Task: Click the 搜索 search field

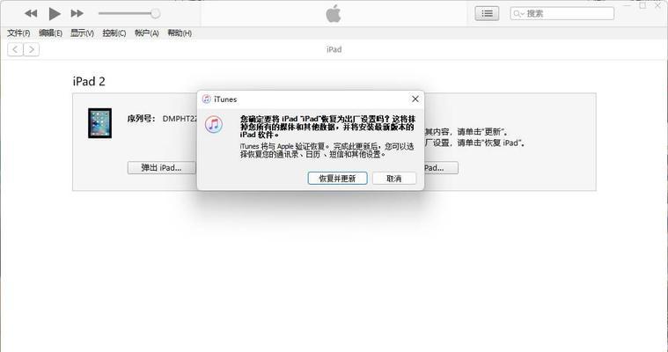Action: [x=562, y=13]
